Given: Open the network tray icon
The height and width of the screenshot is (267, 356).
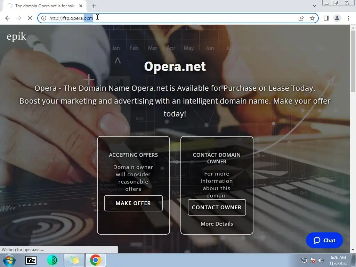Looking at the screenshot, I should [304, 260].
